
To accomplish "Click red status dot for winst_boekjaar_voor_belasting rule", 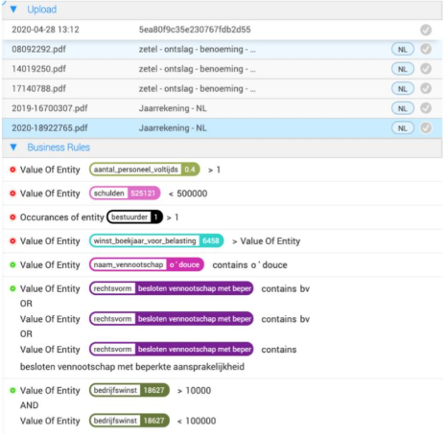I will click(12, 240).
